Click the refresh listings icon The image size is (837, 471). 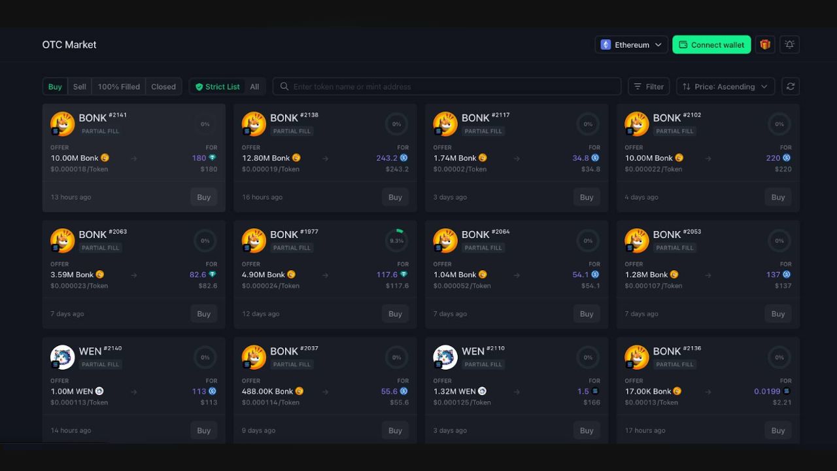click(791, 86)
